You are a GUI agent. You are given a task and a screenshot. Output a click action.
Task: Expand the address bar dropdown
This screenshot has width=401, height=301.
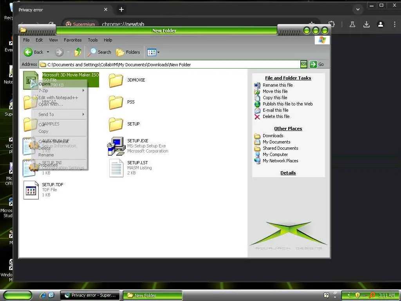[303, 64]
